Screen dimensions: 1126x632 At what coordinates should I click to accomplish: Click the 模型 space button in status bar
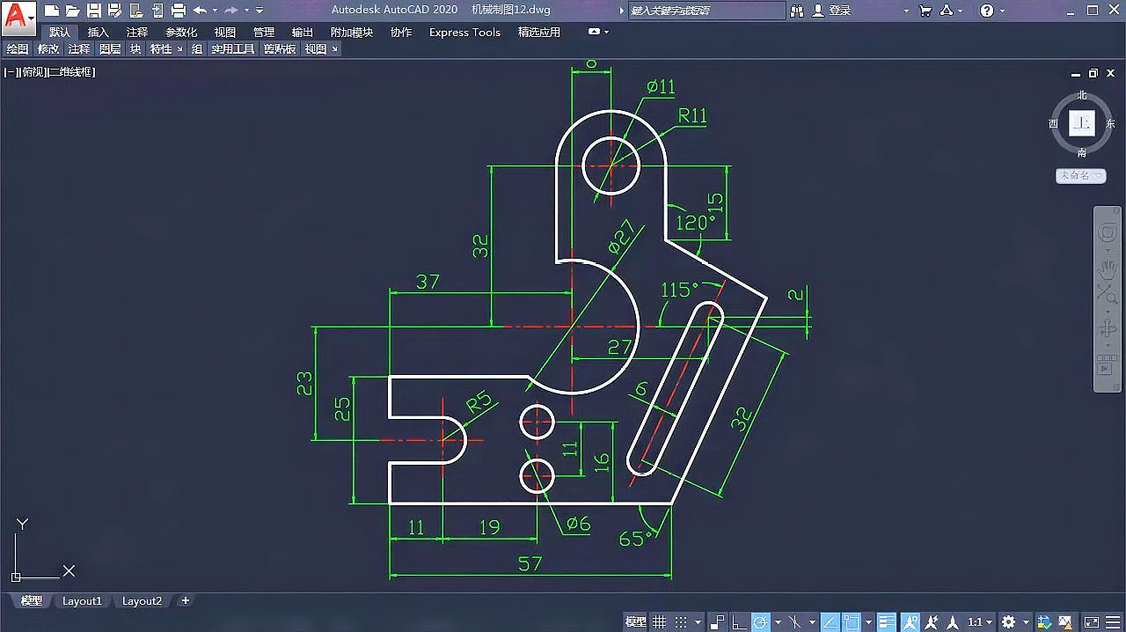635,622
